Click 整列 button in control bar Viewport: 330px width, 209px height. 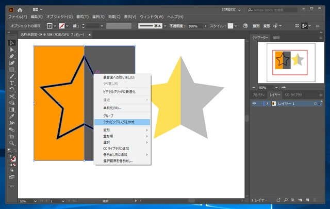pos(256,26)
